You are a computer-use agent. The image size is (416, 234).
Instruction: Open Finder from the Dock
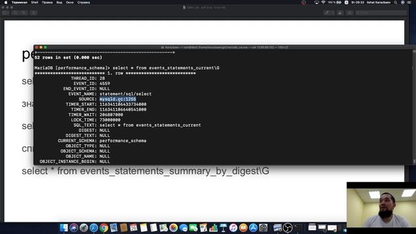click(64, 227)
